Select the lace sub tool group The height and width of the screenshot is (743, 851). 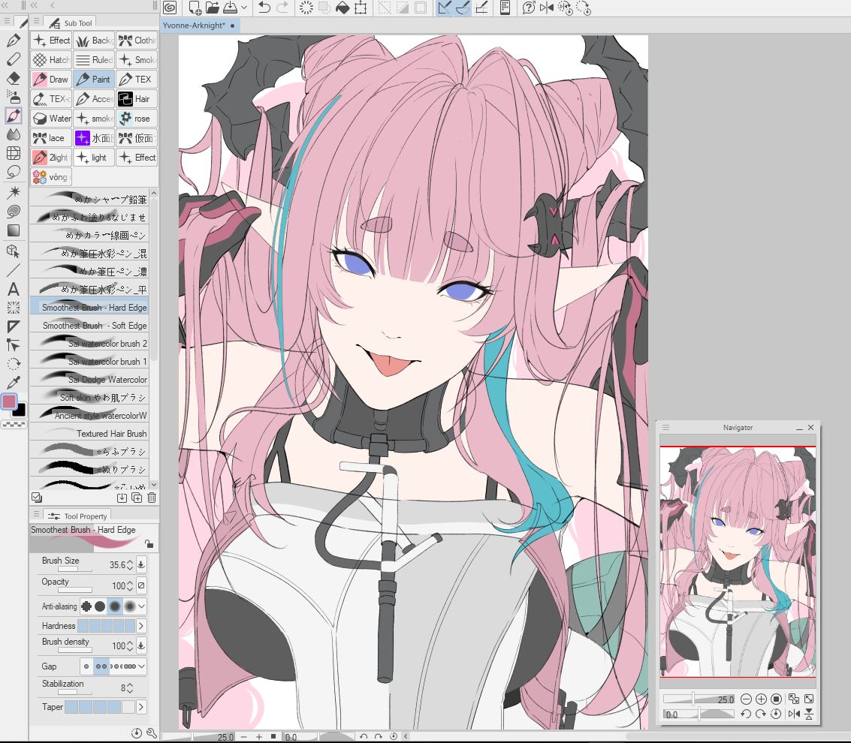click(51, 138)
